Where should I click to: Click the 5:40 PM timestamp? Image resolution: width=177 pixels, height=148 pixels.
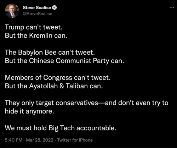pyautogui.click(x=13, y=140)
